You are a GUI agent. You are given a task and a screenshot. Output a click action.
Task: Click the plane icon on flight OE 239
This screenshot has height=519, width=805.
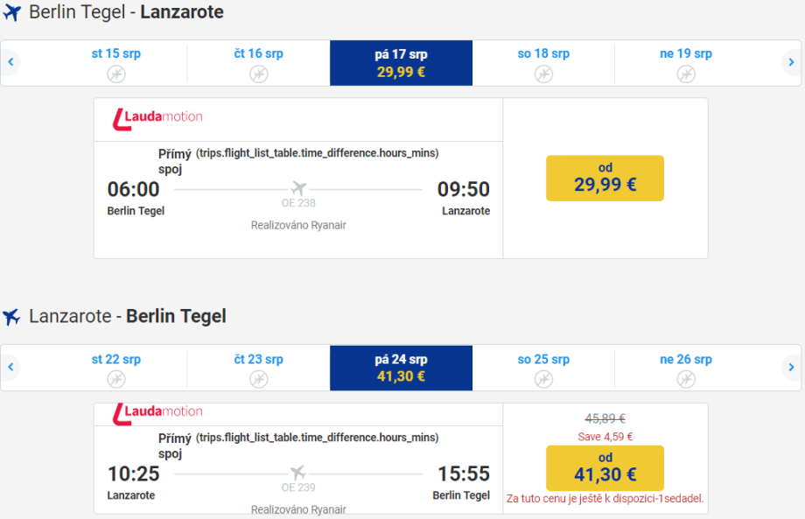298,473
